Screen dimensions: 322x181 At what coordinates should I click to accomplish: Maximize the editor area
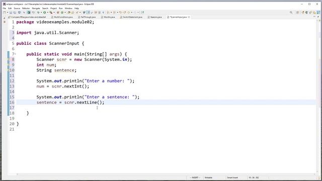click(318, 17)
